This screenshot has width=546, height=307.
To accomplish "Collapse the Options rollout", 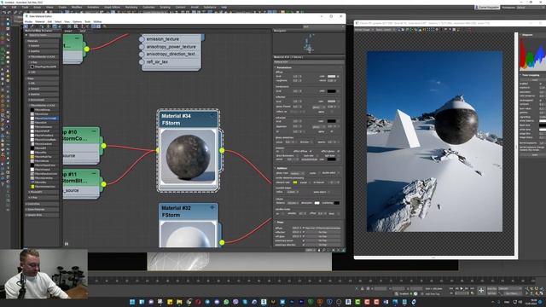I will click(308, 168).
